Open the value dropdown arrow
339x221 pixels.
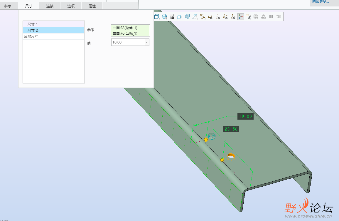tap(147, 42)
